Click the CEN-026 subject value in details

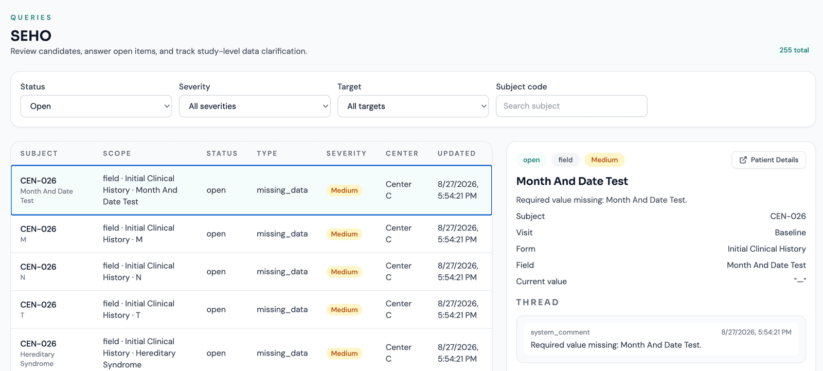pos(788,216)
